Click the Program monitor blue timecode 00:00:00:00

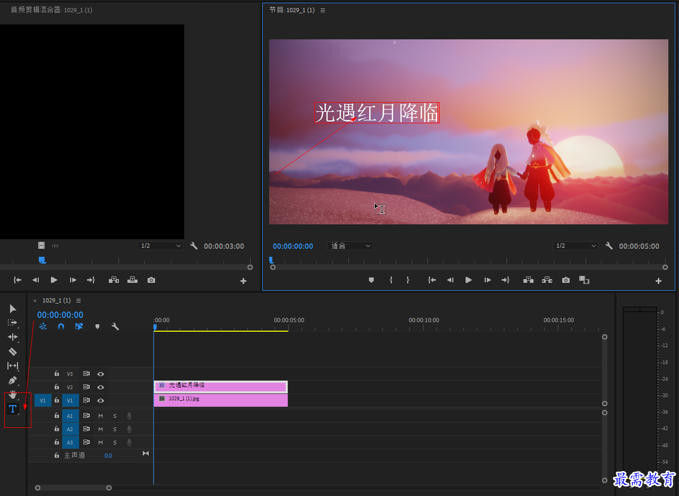pos(293,246)
